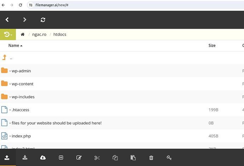Viewport: 244px width, 166px height.
Task: Click the paste clipboard icon
Action: point(133,158)
